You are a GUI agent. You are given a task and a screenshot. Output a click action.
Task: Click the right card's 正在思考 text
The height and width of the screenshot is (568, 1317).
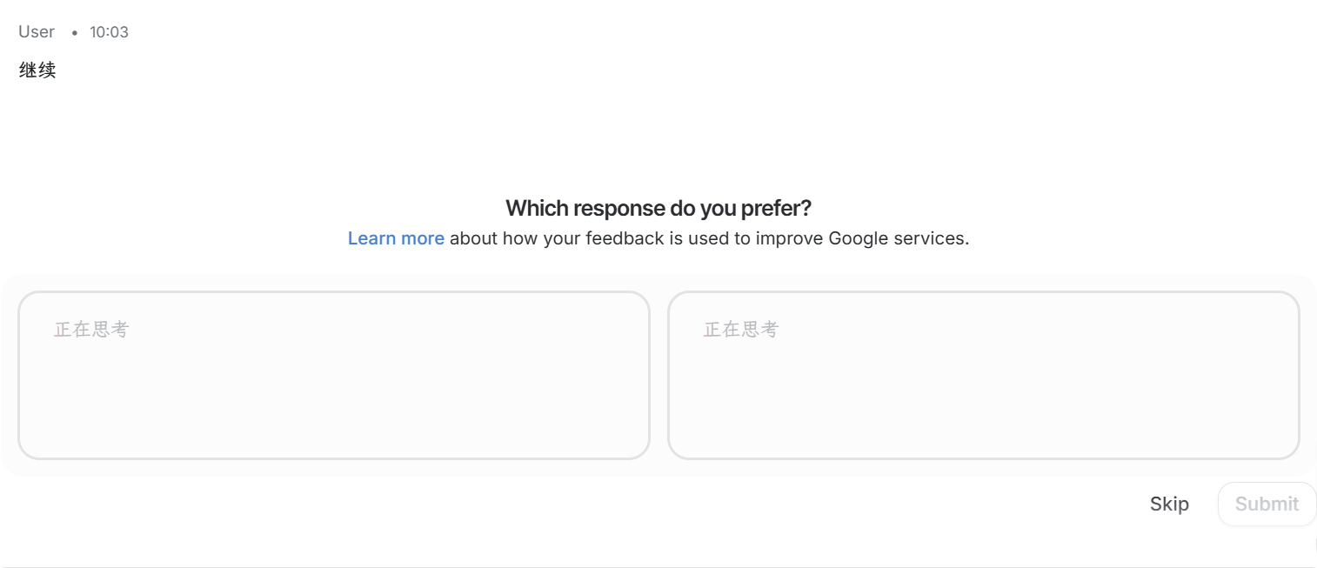(741, 330)
